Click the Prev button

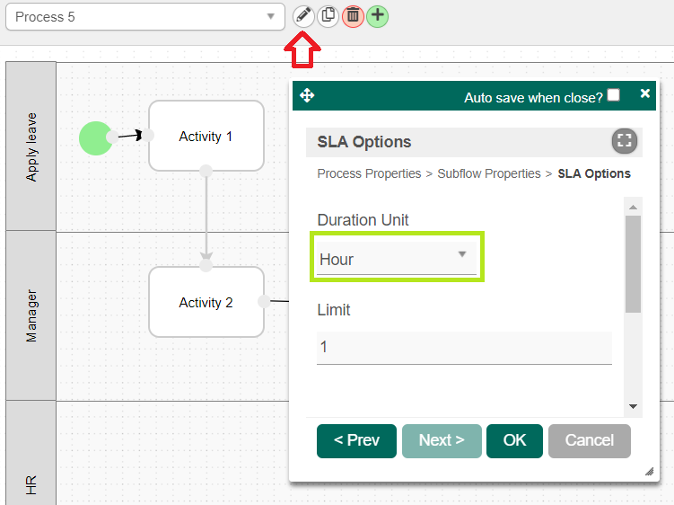click(x=356, y=440)
